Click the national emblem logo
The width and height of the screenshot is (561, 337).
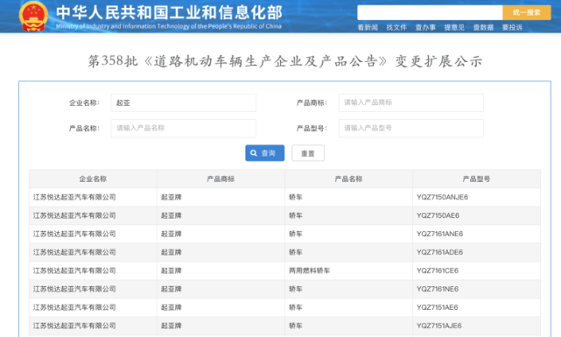point(33,17)
